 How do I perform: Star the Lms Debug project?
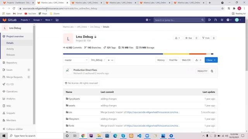[x=189, y=38]
